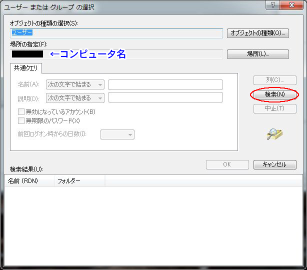307x270 pixels.
Task: Open the 名前(A) condition dropdown
Action: pyautogui.click(x=75, y=84)
